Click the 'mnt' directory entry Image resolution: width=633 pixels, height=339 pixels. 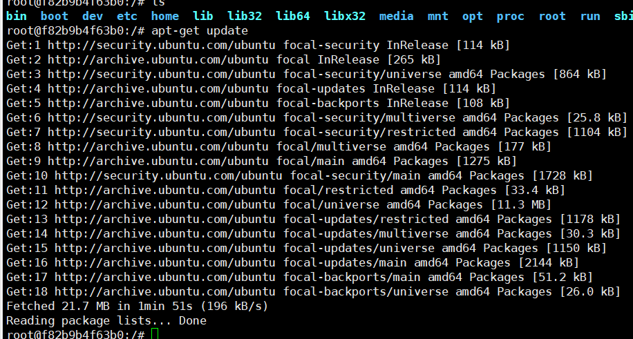tap(437, 16)
